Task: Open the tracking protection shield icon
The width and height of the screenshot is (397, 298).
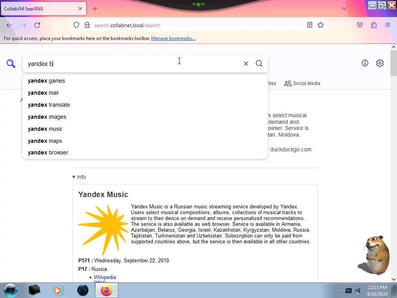Action: (76, 25)
